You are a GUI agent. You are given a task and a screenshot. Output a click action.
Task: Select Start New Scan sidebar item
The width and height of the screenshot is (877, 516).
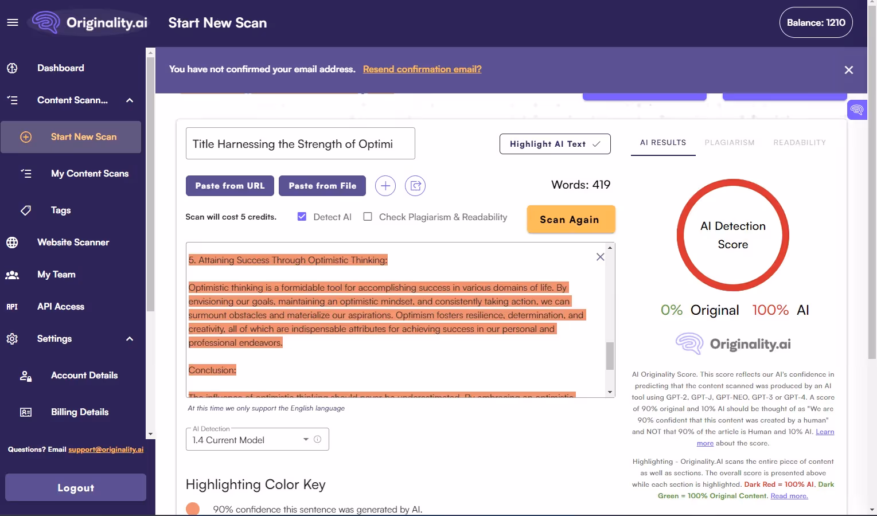[x=71, y=137]
